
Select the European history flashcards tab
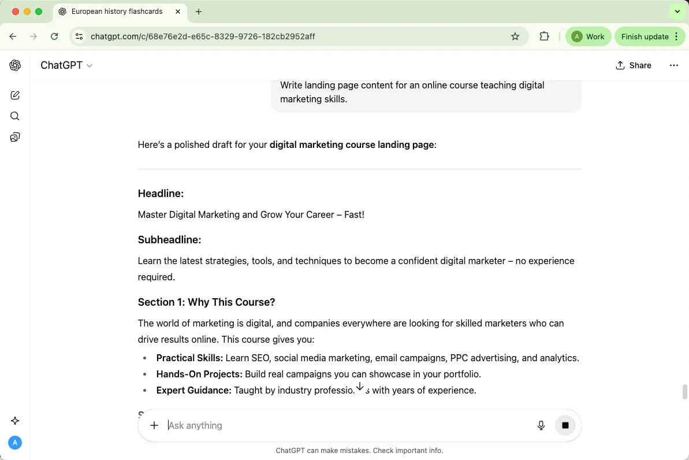point(117,12)
